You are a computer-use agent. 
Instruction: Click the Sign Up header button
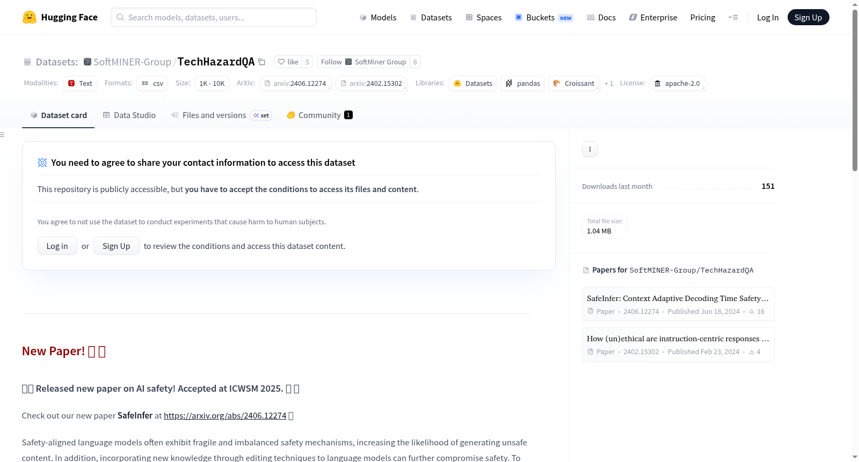(x=808, y=17)
